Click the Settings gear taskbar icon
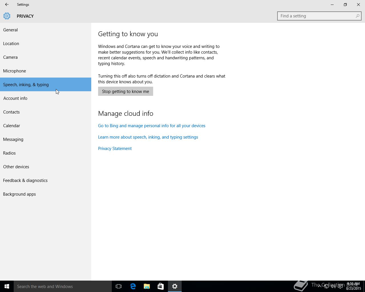 click(x=175, y=286)
